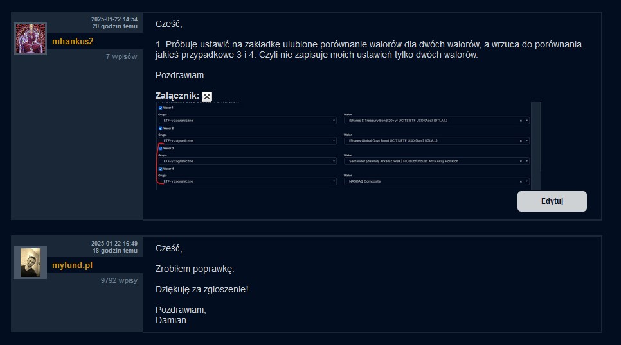The height and width of the screenshot is (345, 621).
Task: Clear the DTLA.L Walor 1 selection
Action: [521, 120]
